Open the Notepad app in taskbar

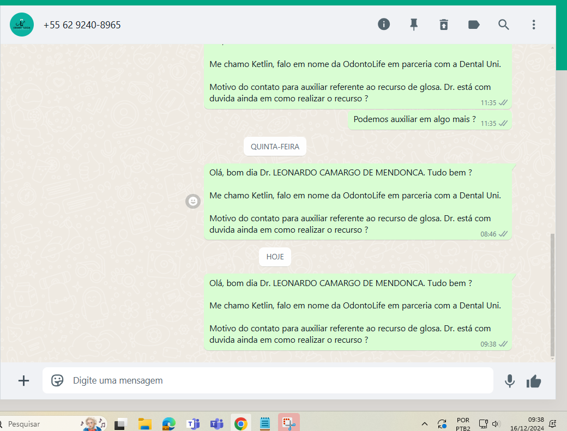(265, 424)
